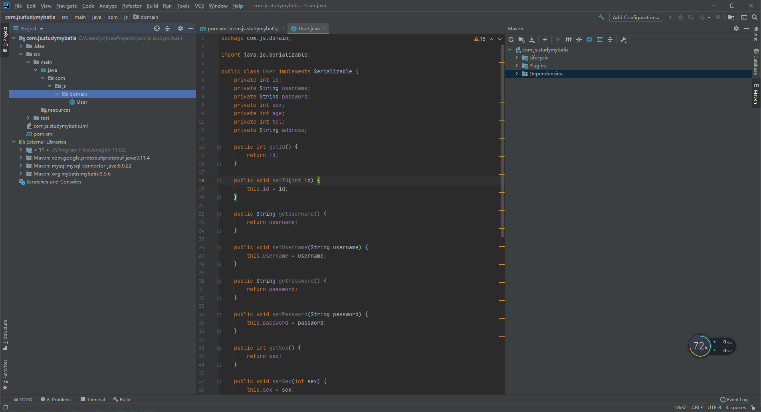761x412 pixels.
Task: Open the Database tool window
Action: click(x=756, y=61)
